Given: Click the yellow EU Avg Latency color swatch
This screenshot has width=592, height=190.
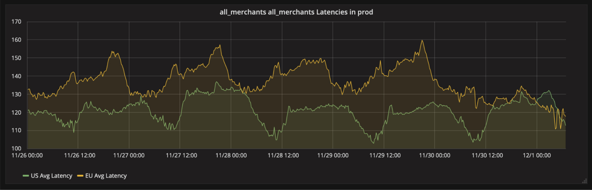Looking at the screenshot, I should click(80, 176).
